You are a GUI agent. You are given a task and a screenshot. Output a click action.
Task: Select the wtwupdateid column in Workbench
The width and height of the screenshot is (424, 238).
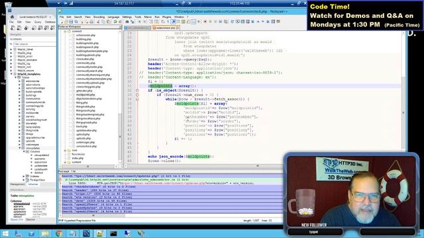pos(41,155)
